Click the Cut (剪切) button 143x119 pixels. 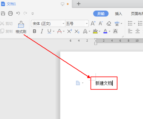tap(6, 24)
